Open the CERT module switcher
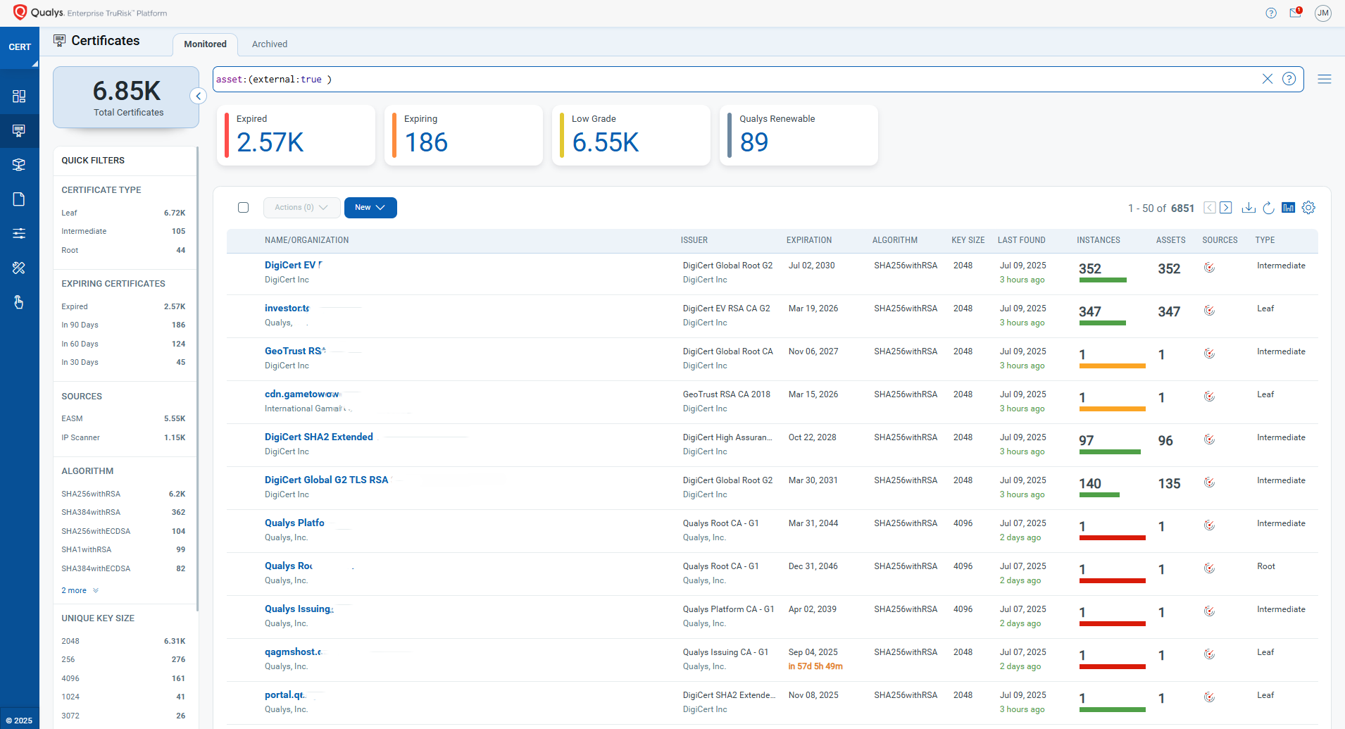 pyautogui.click(x=20, y=47)
